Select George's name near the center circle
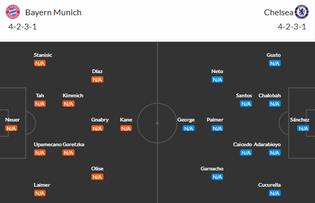Image resolution: width=315 pixels, height=203 pixels. pyautogui.click(x=186, y=120)
